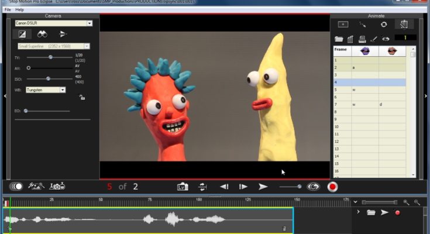Image resolution: width=430 pixels, height=234 pixels.
Task: Click the audio waveform clip
Action: [x=148, y=220]
